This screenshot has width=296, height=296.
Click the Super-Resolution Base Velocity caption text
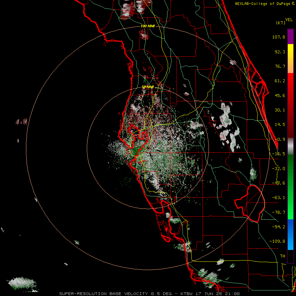coord(150,294)
